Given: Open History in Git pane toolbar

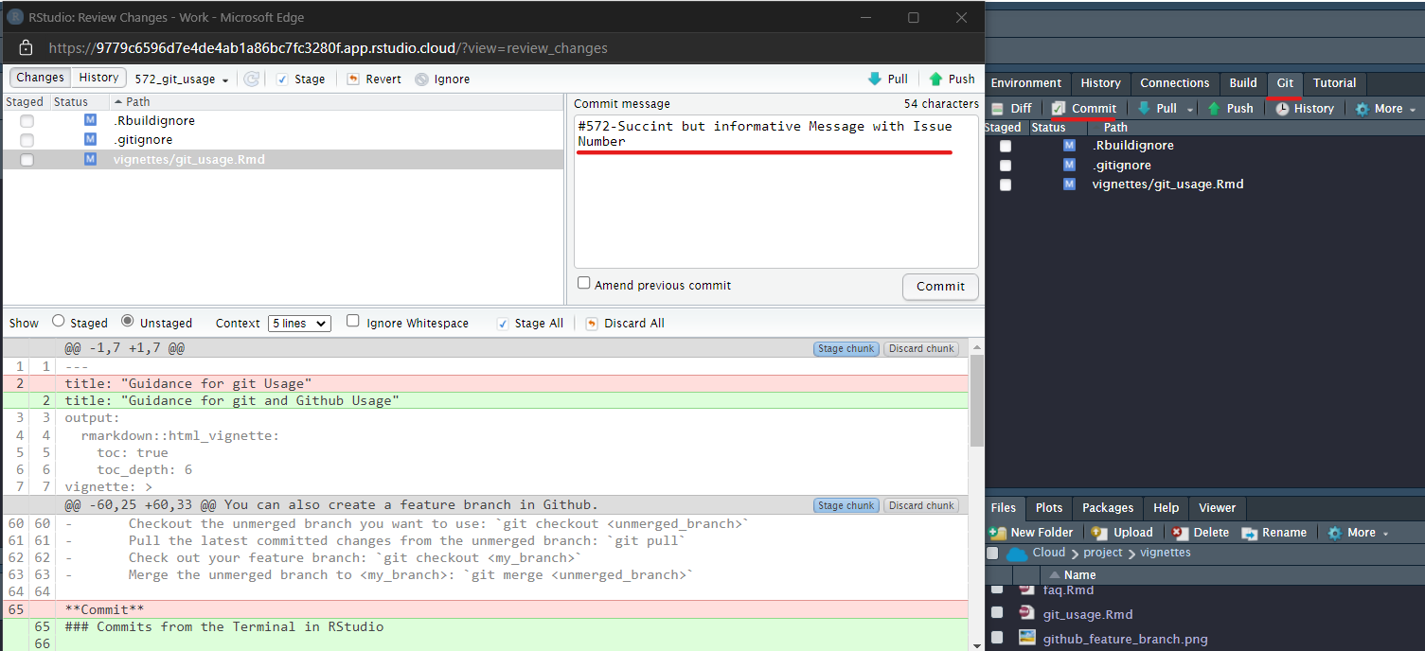Looking at the screenshot, I should click(1304, 109).
